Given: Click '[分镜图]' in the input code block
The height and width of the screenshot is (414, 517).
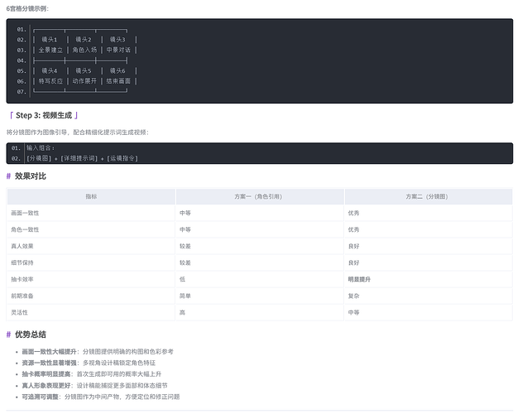Looking at the screenshot, I should (39, 158).
